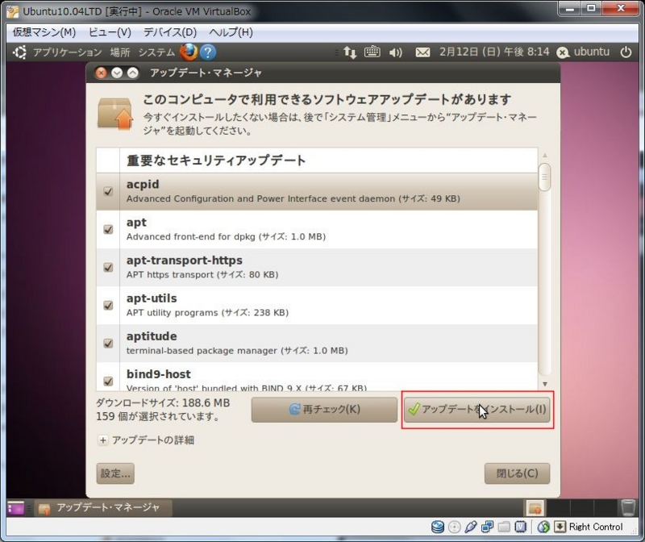Click the ダウンロードサイズ: 188.6 MB text

[163, 403]
